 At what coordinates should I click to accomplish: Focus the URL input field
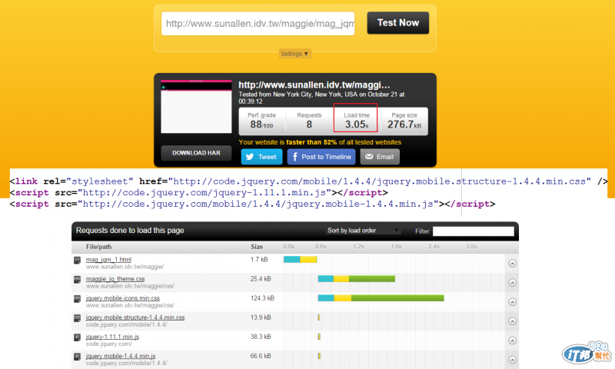point(258,24)
